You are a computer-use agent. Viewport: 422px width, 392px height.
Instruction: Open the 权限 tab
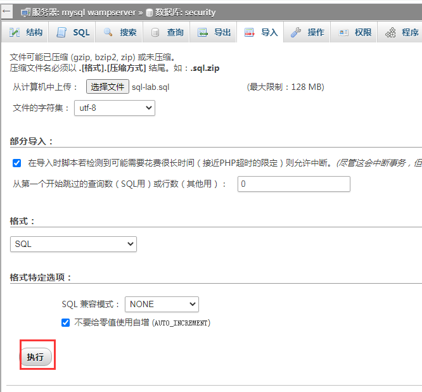tap(354, 32)
